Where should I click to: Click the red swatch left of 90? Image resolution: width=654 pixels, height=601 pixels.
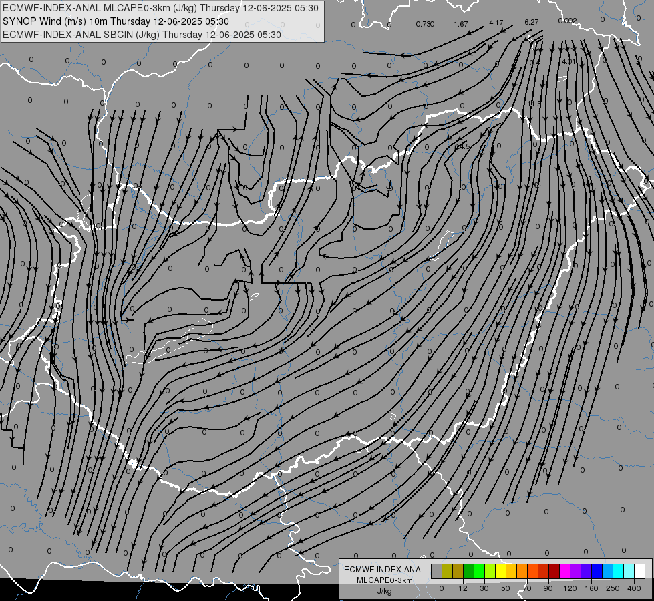click(544, 571)
